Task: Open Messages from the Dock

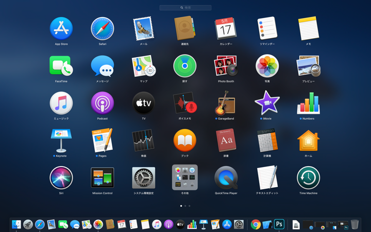Action: click(75, 224)
